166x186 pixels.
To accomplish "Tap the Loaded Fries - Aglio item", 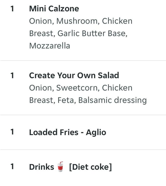I will pos(68,132).
